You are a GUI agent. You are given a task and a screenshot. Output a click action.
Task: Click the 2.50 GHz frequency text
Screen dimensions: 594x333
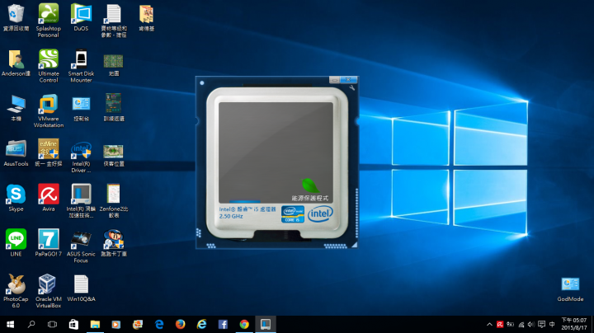point(231,217)
